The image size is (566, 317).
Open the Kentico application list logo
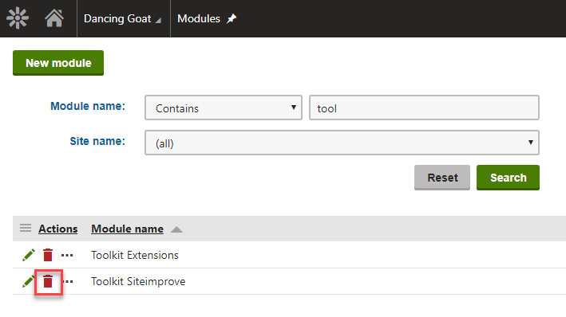coord(18,18)
